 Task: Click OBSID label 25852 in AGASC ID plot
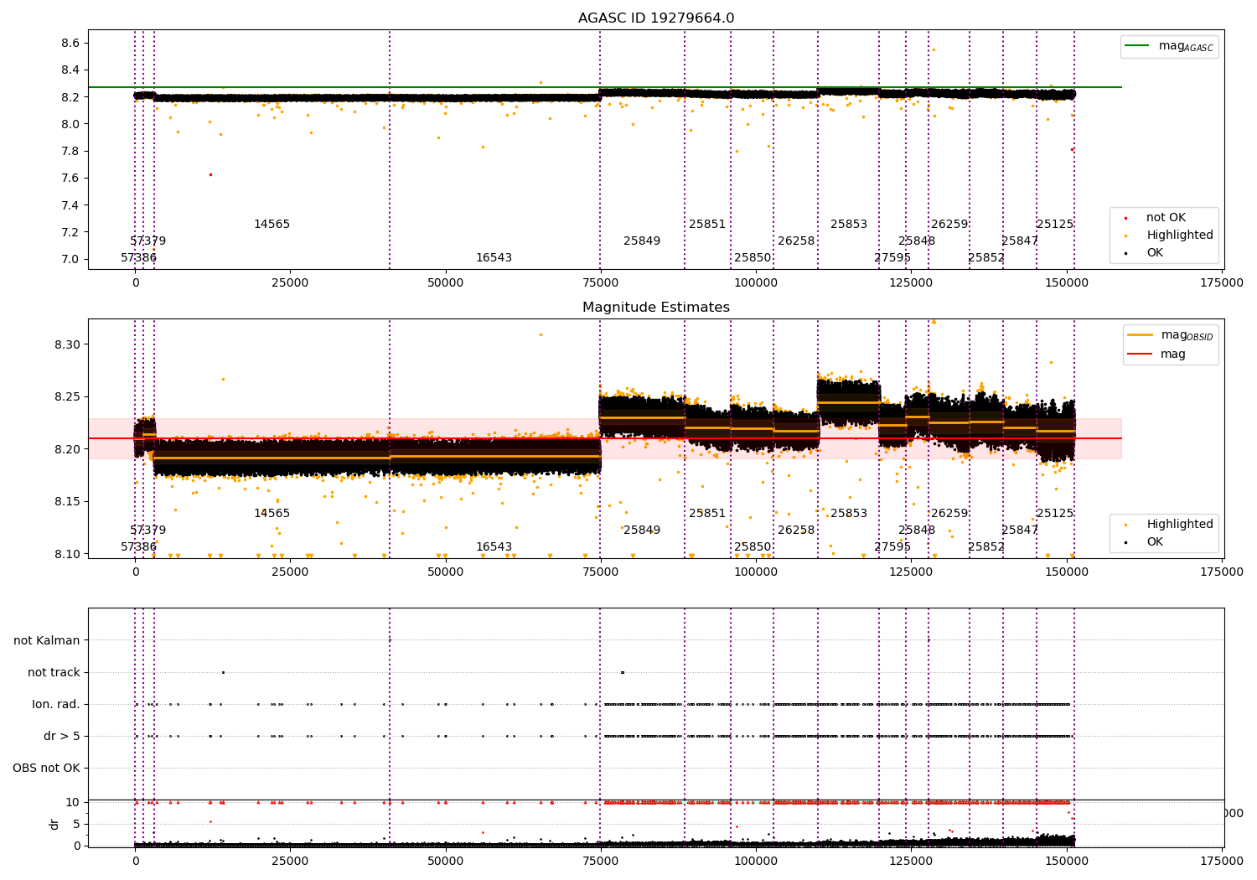(986, 257)
